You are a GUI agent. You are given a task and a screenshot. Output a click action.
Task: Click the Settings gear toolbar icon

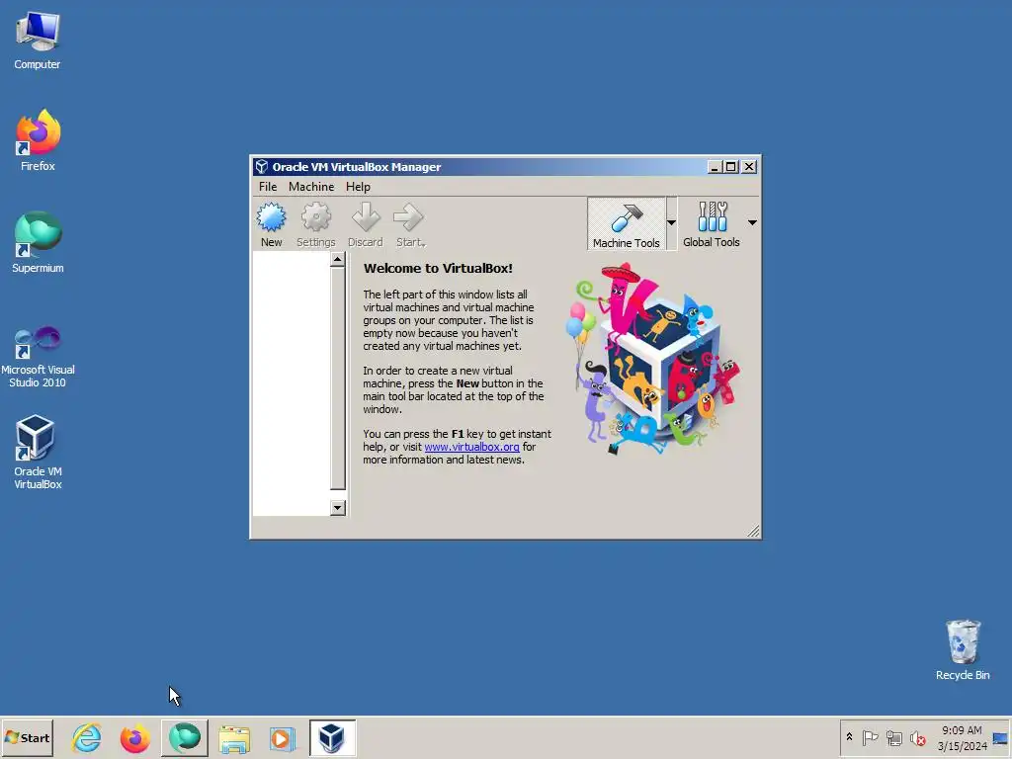[x=315, y=224]
